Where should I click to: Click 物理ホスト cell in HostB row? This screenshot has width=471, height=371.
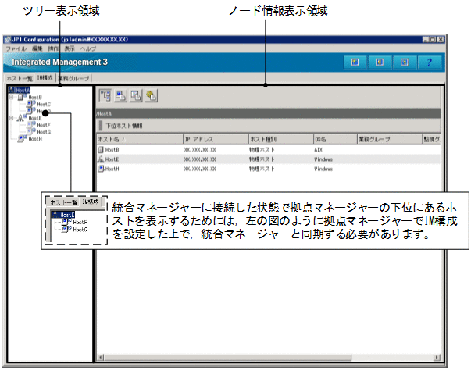coord(262,150)
